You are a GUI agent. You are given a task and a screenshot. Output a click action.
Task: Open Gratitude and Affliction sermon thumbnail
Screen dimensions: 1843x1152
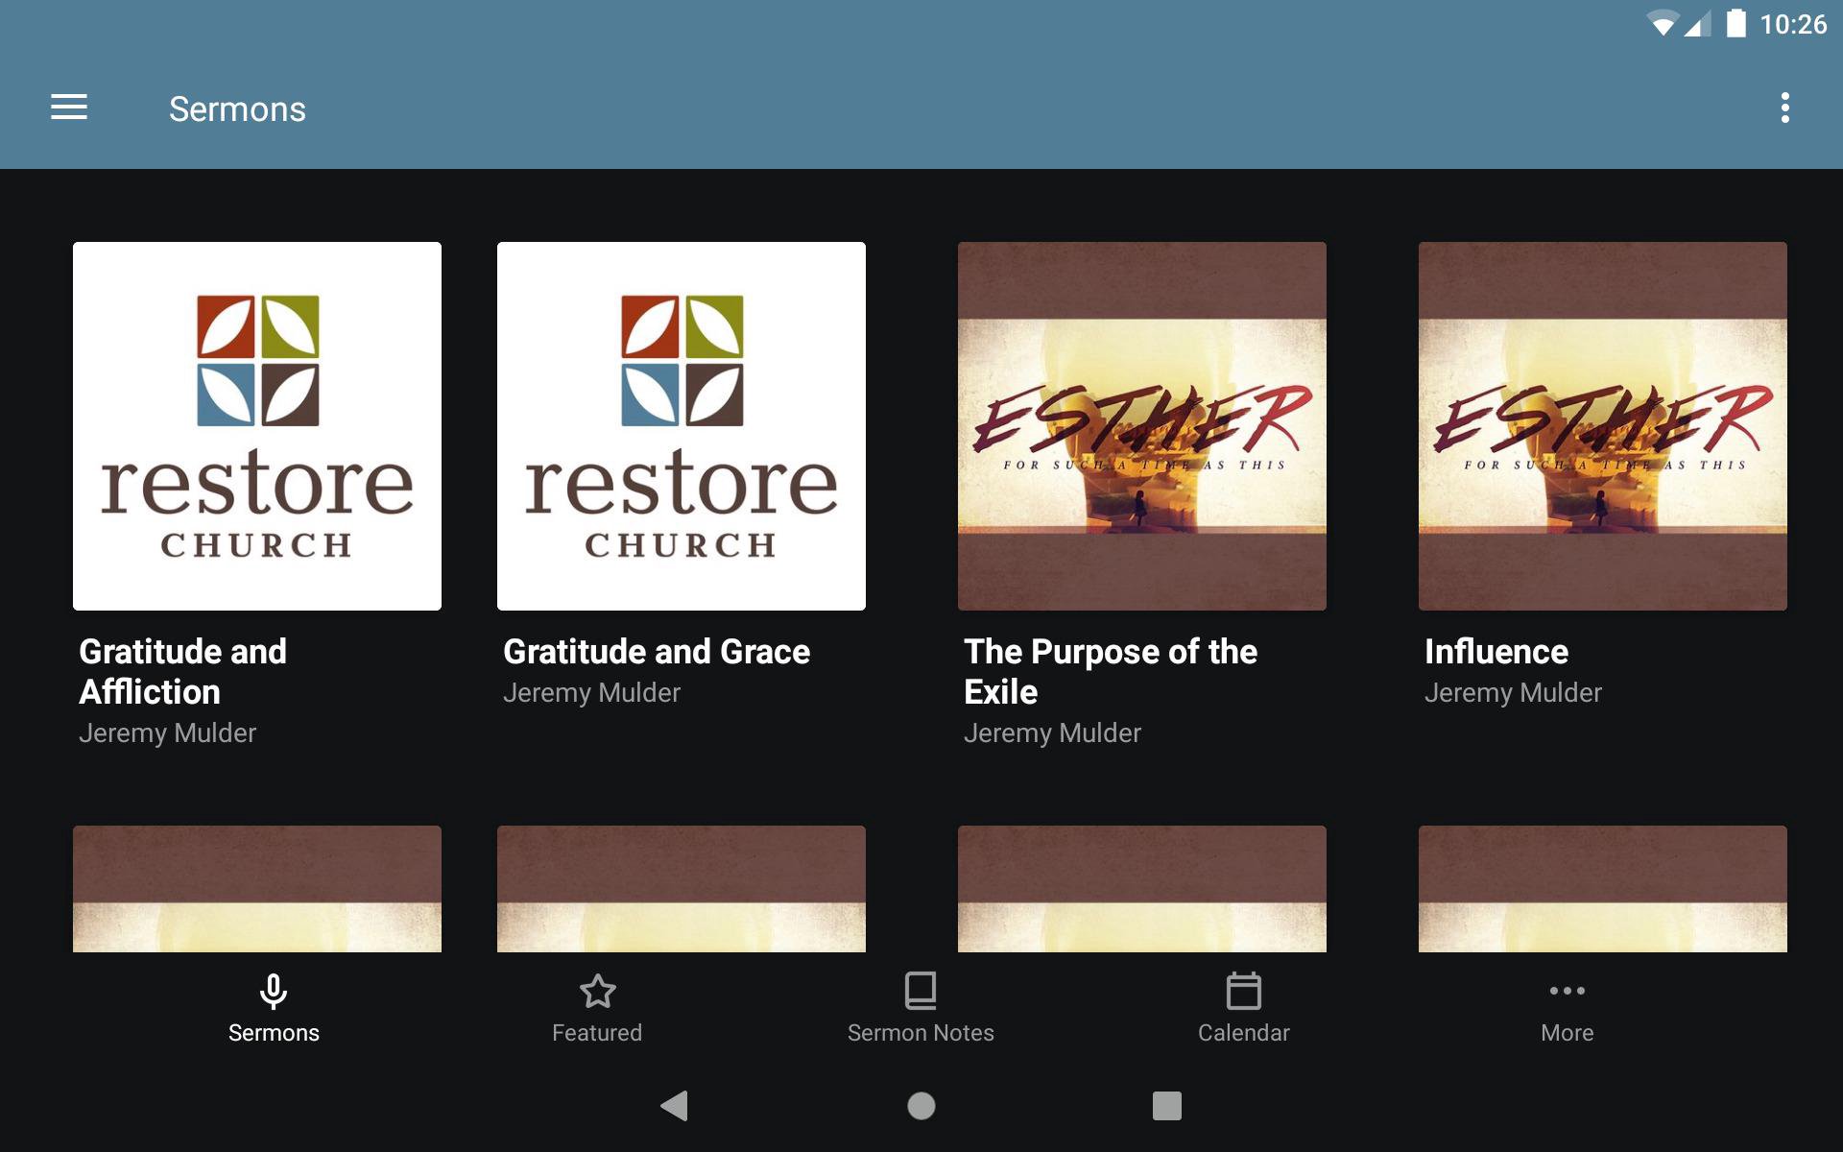(257, 426)
